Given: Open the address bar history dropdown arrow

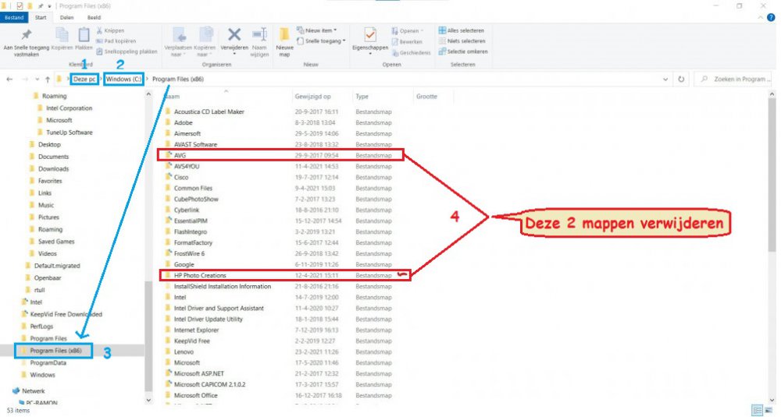Looking at the screenshot, I should [x=665, y=80].
